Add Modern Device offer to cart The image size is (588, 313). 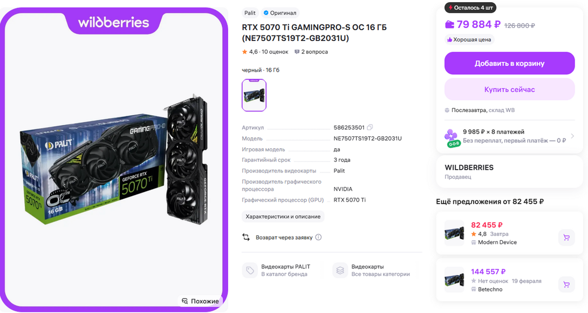pos(566,238)
